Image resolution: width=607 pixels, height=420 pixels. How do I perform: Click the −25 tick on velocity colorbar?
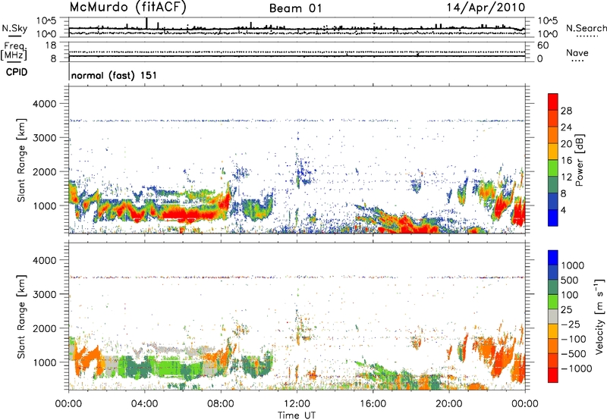coord(571,324)
